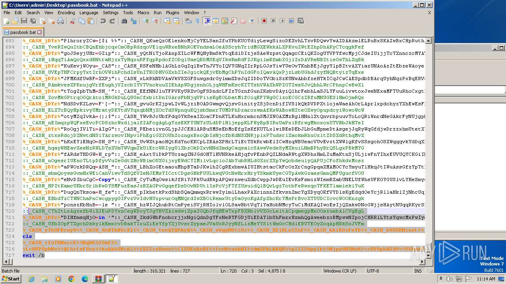This screenshot has width=506, height=284.
Task: Open the Run menu
Action: point(158,13)
